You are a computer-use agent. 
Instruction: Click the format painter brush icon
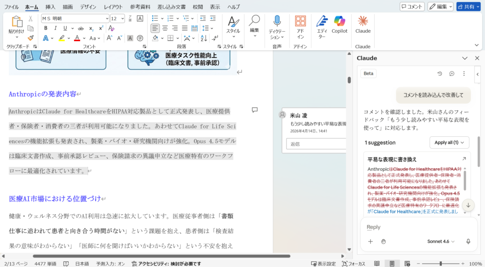(x=31, y=38)
